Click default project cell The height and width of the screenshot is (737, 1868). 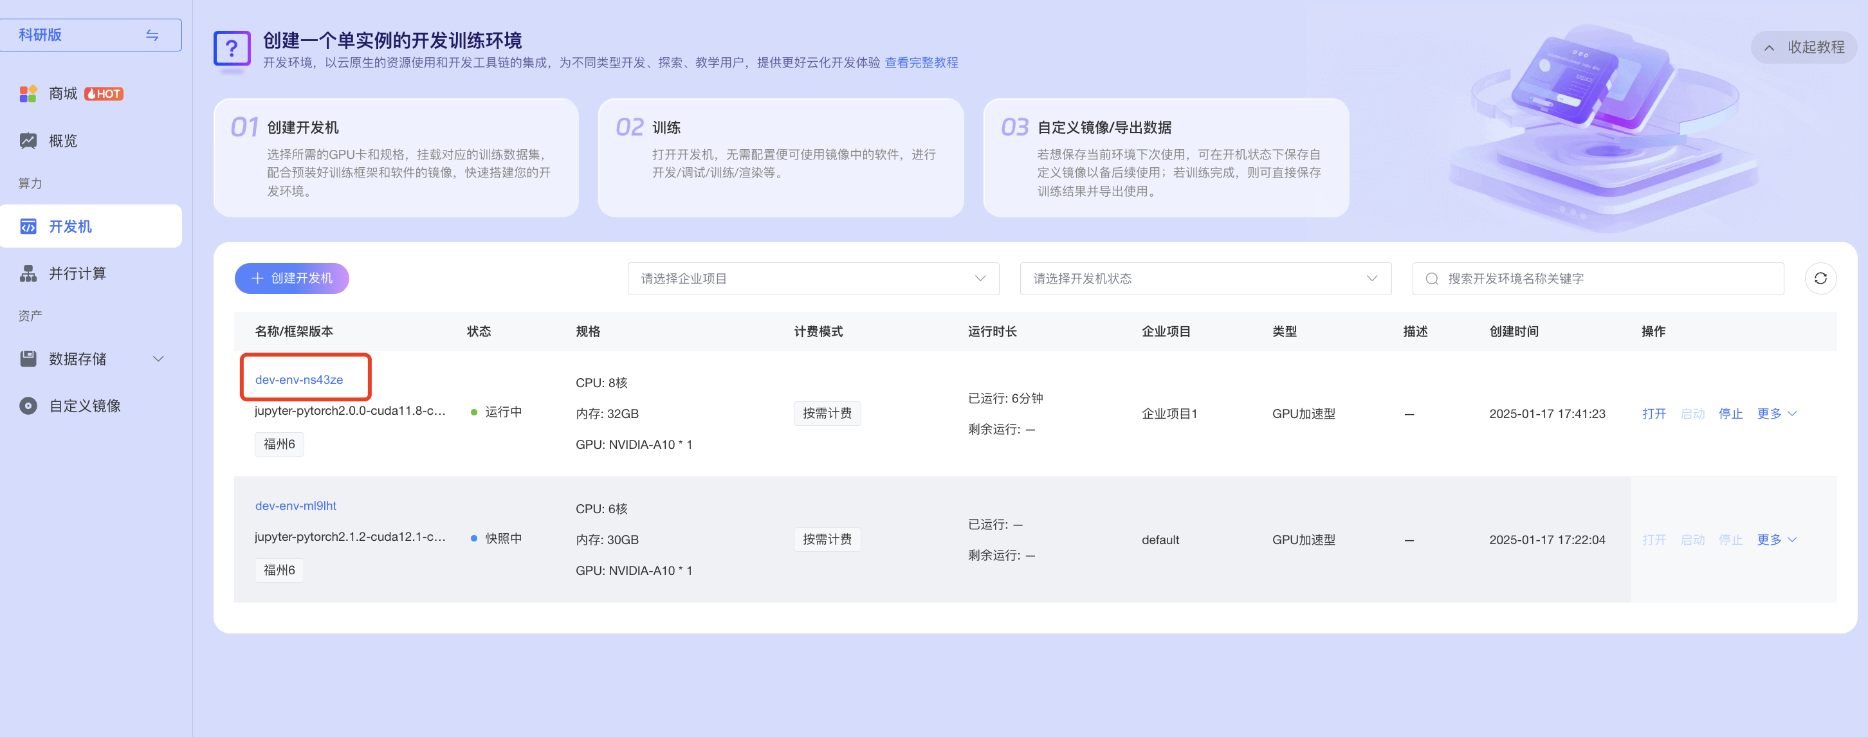pyautogui.click(x=1160, y=540)
